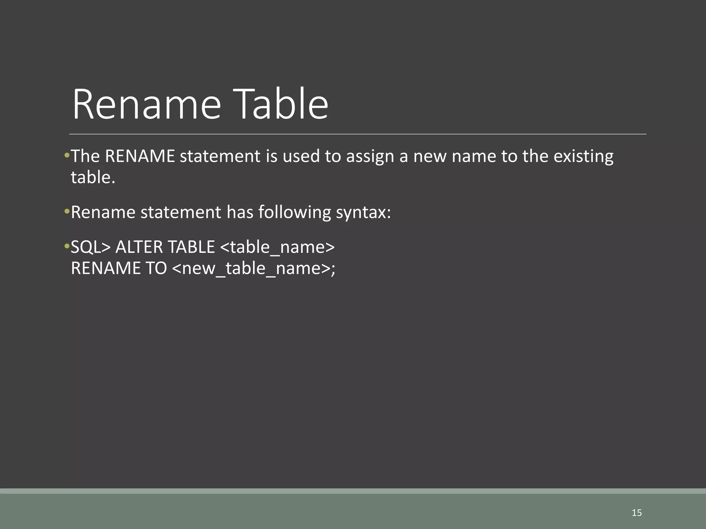Click the wrapped word 'table.' on the second line
Image resolution: width=706 pixels, height=529 pixels.
[x=93, y=177]
